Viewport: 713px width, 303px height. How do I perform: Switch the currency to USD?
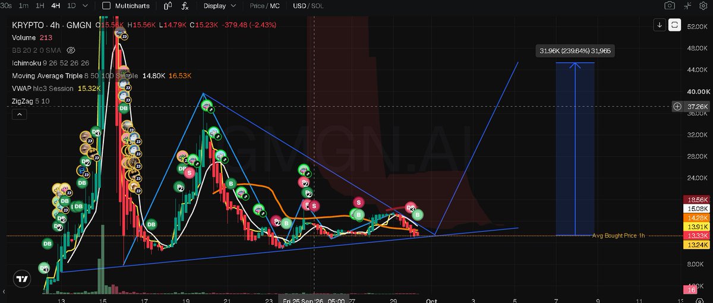click(299, 6)
